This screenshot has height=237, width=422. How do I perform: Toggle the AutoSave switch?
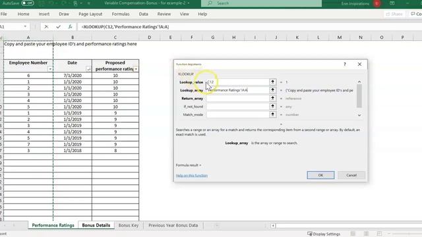pos(28,3)
